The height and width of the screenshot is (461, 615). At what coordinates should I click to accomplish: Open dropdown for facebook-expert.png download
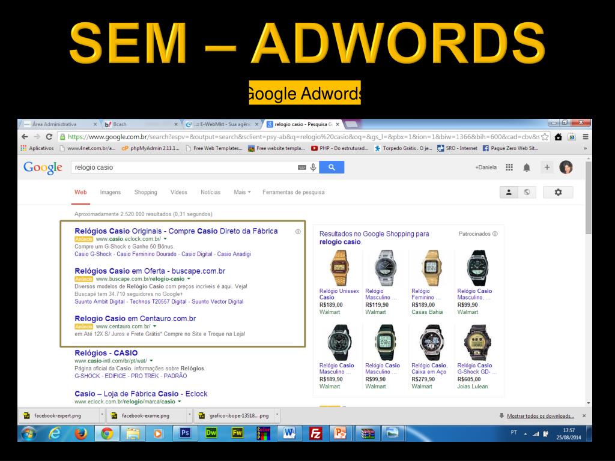click(102, 415)
